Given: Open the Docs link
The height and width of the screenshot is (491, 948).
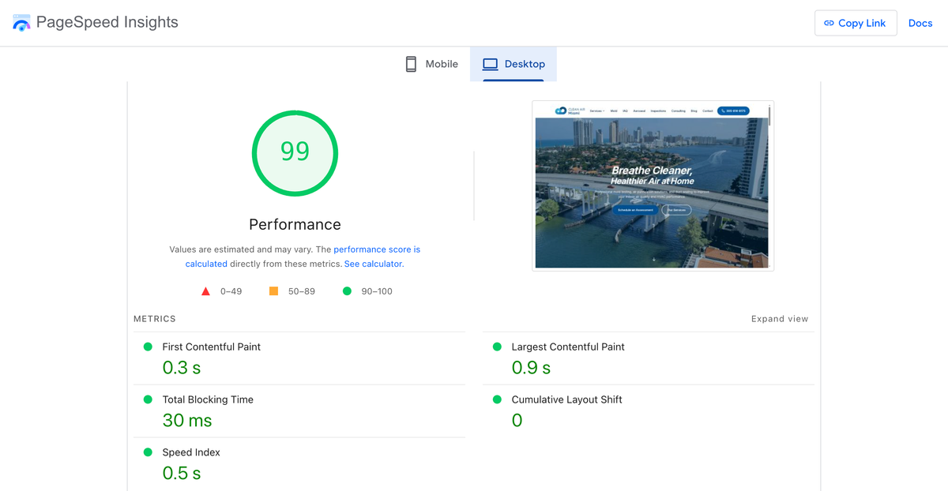Looking at the screenshot, I should (920, 22).
